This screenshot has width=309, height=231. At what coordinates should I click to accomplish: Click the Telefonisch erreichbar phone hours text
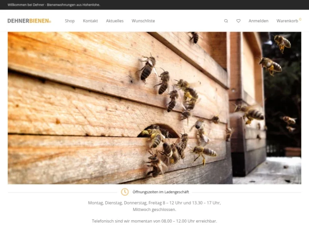click(x=154, y=221)
